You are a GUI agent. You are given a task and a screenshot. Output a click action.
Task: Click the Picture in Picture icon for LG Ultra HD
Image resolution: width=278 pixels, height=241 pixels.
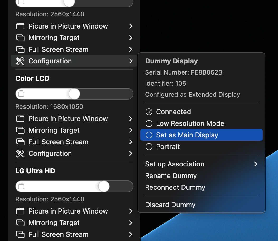(20, 211)
